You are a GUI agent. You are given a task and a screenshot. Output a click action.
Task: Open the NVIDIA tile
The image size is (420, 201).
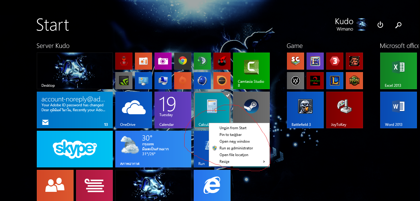pyautogui.click(x=124, y=81)
